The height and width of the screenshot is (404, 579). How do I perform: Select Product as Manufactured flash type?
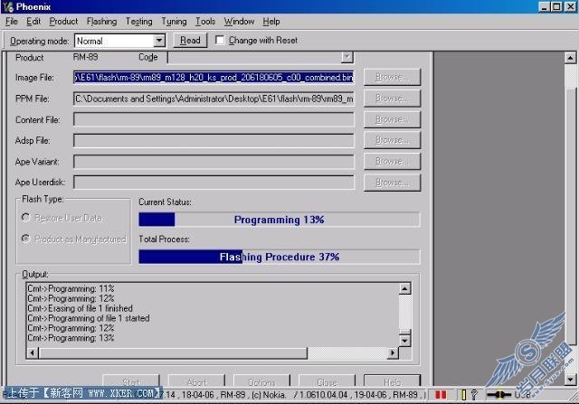pos(25,239)
